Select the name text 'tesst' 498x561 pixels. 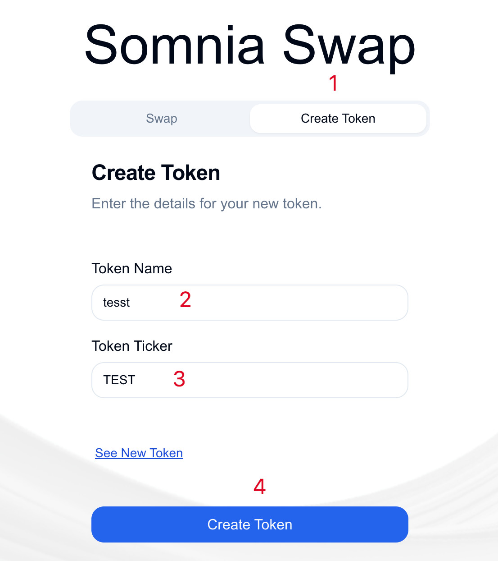pyautogui.click(x=116, y=302)
